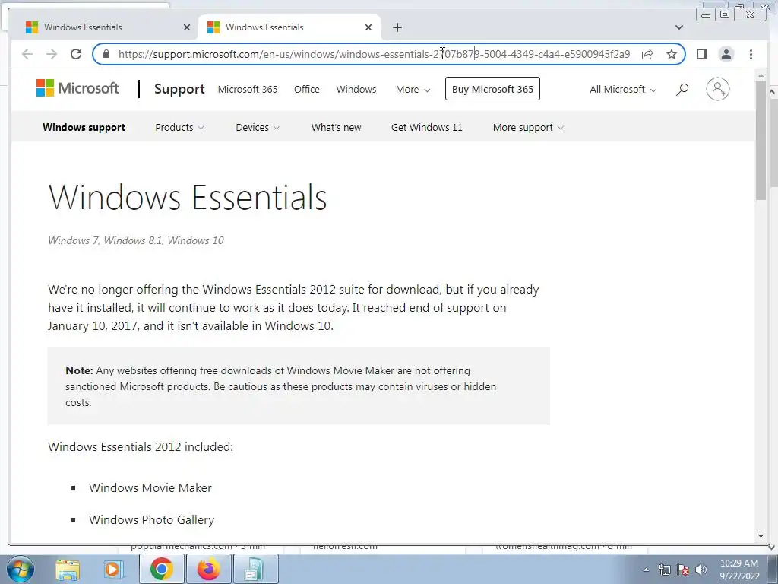Click the browser forward arrow

pyautogui.click(x=52, y=54)
